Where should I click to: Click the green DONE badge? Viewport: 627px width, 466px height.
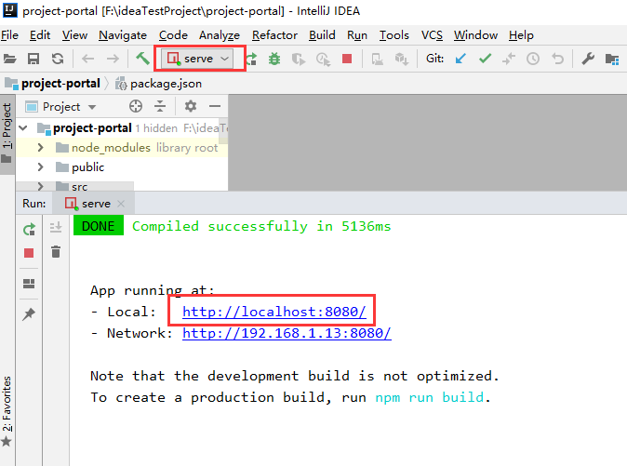tap(99, 225)
